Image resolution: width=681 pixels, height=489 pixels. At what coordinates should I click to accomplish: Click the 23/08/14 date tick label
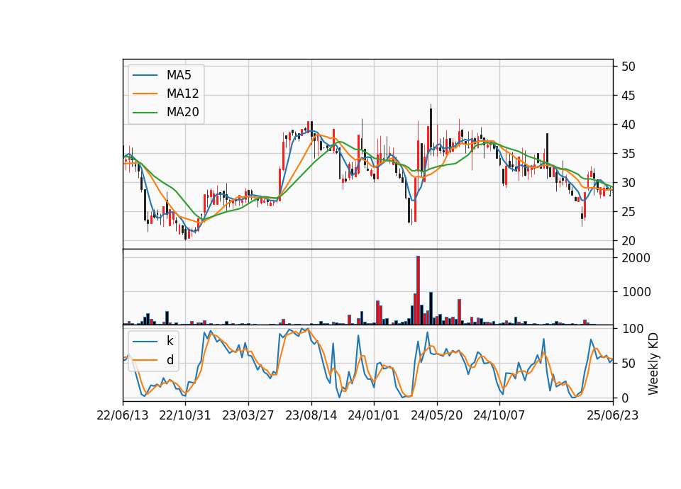click(311, 415)
